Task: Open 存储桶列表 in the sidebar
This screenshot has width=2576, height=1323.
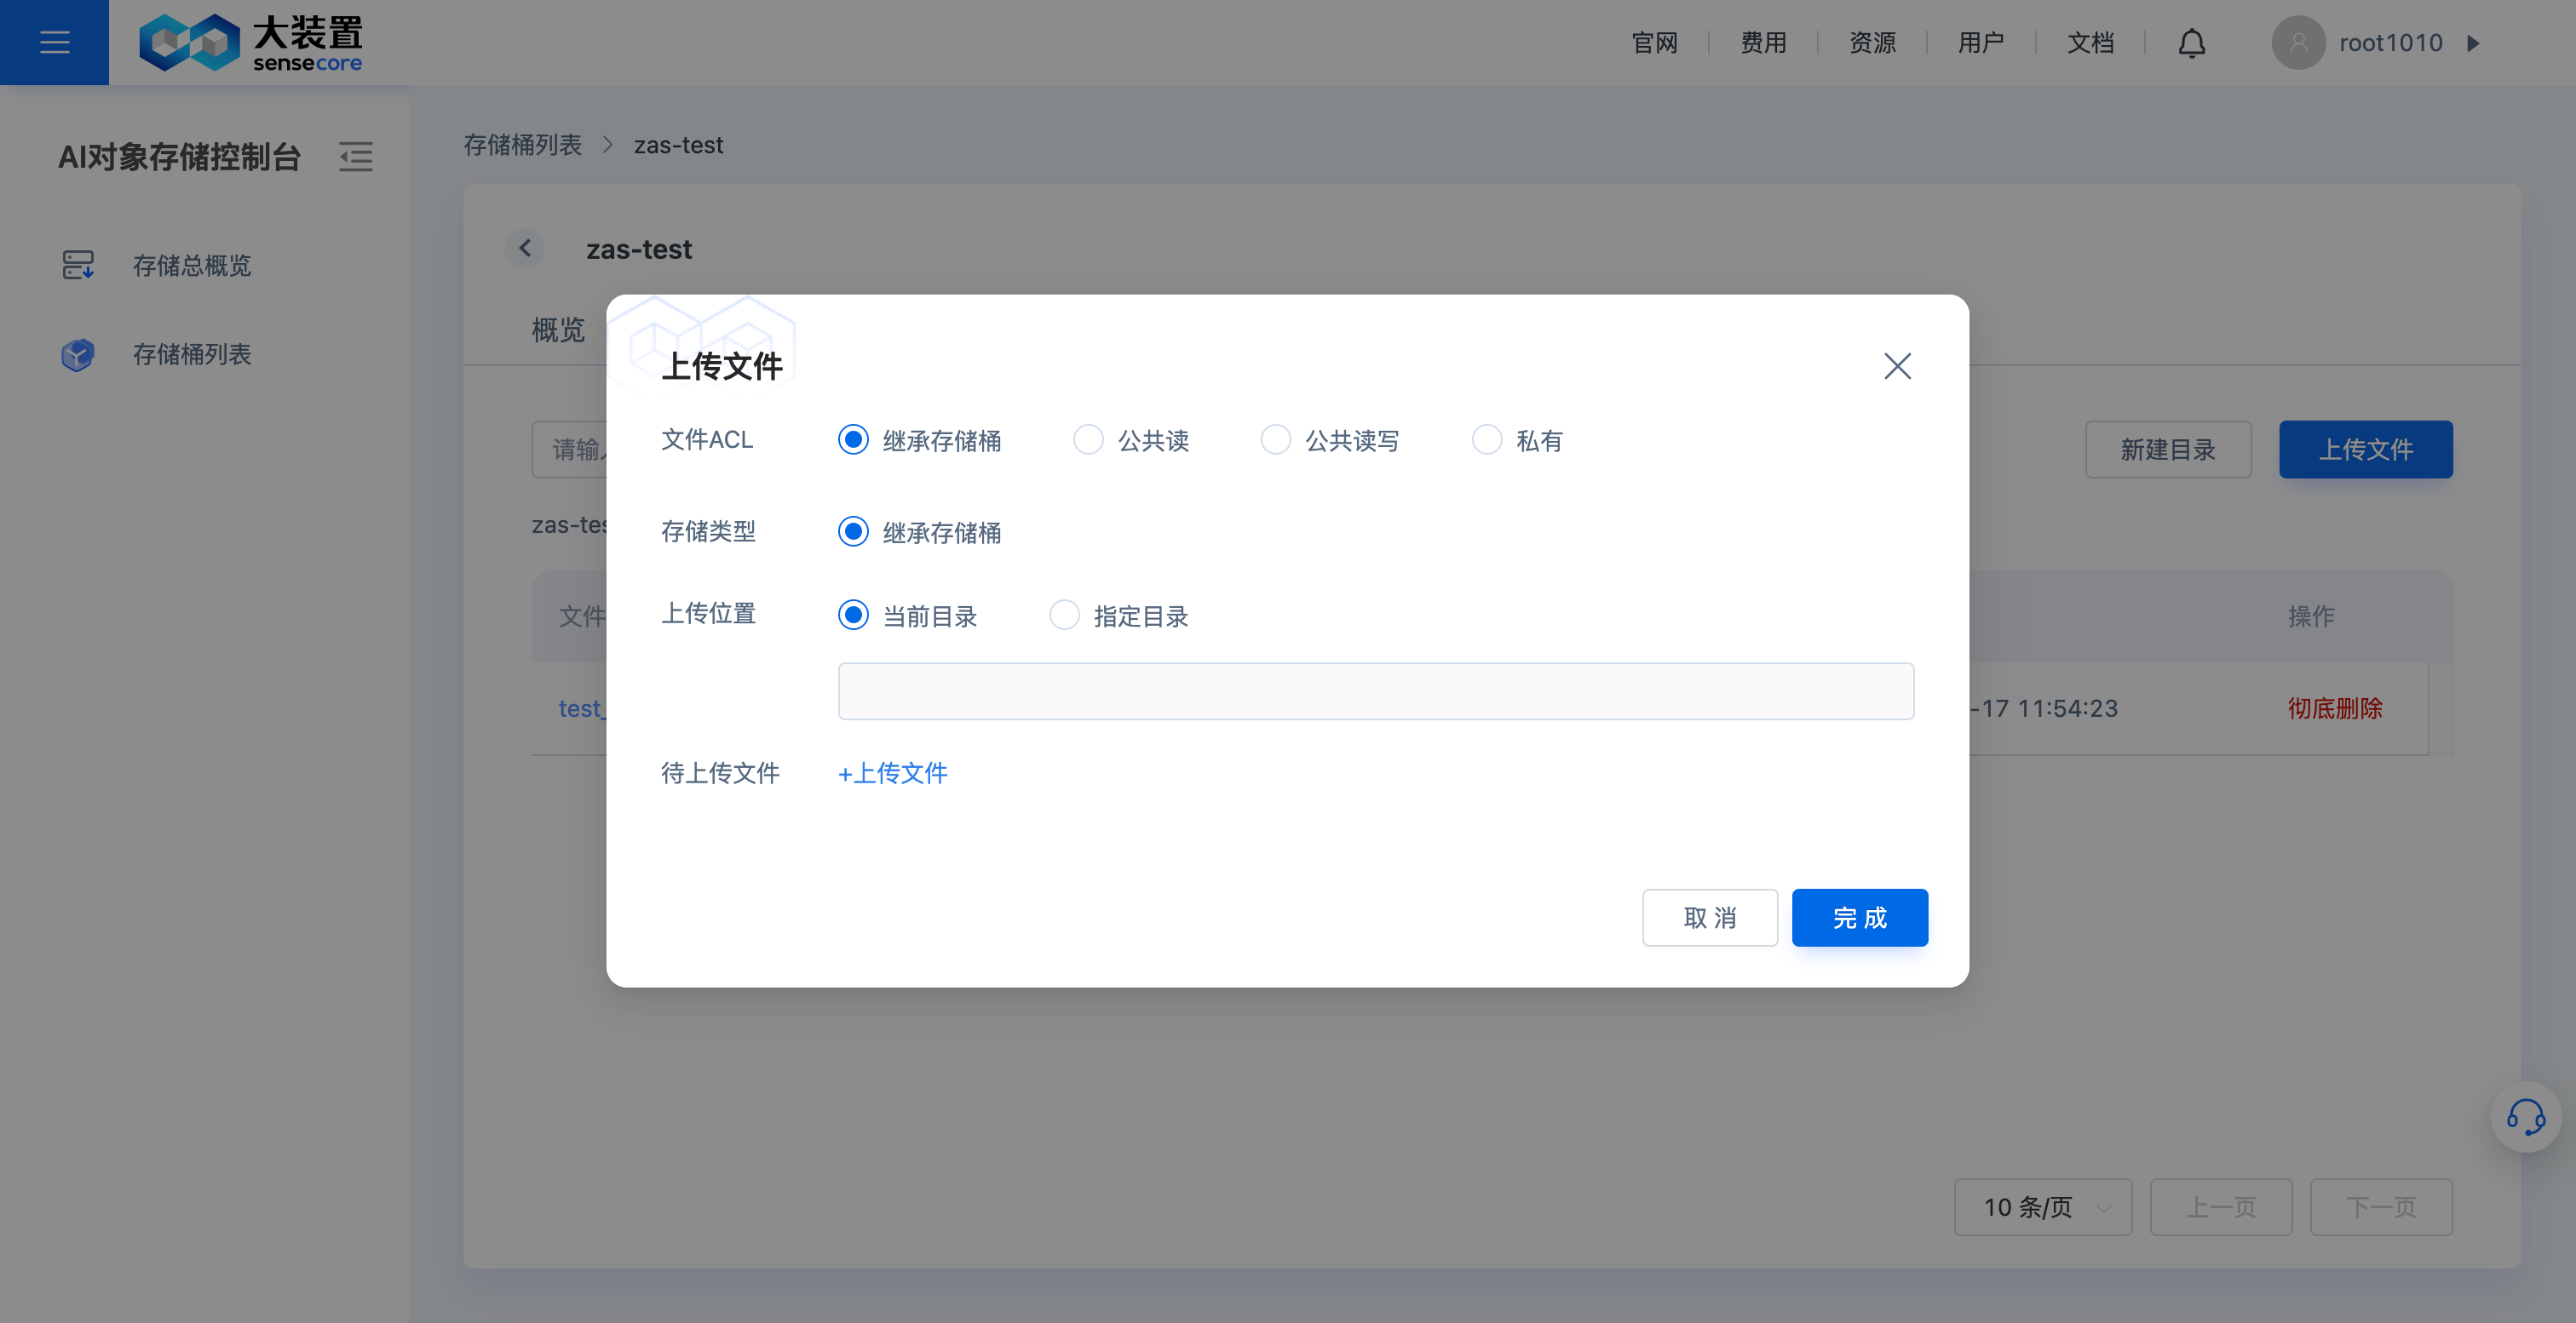Action: 192,353
